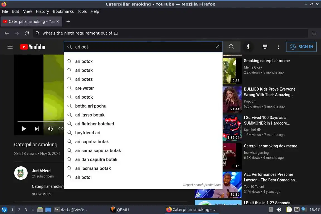Expand the description with SHOW MORE
This screenshot has height=214, width=321.
coord(42,194)
